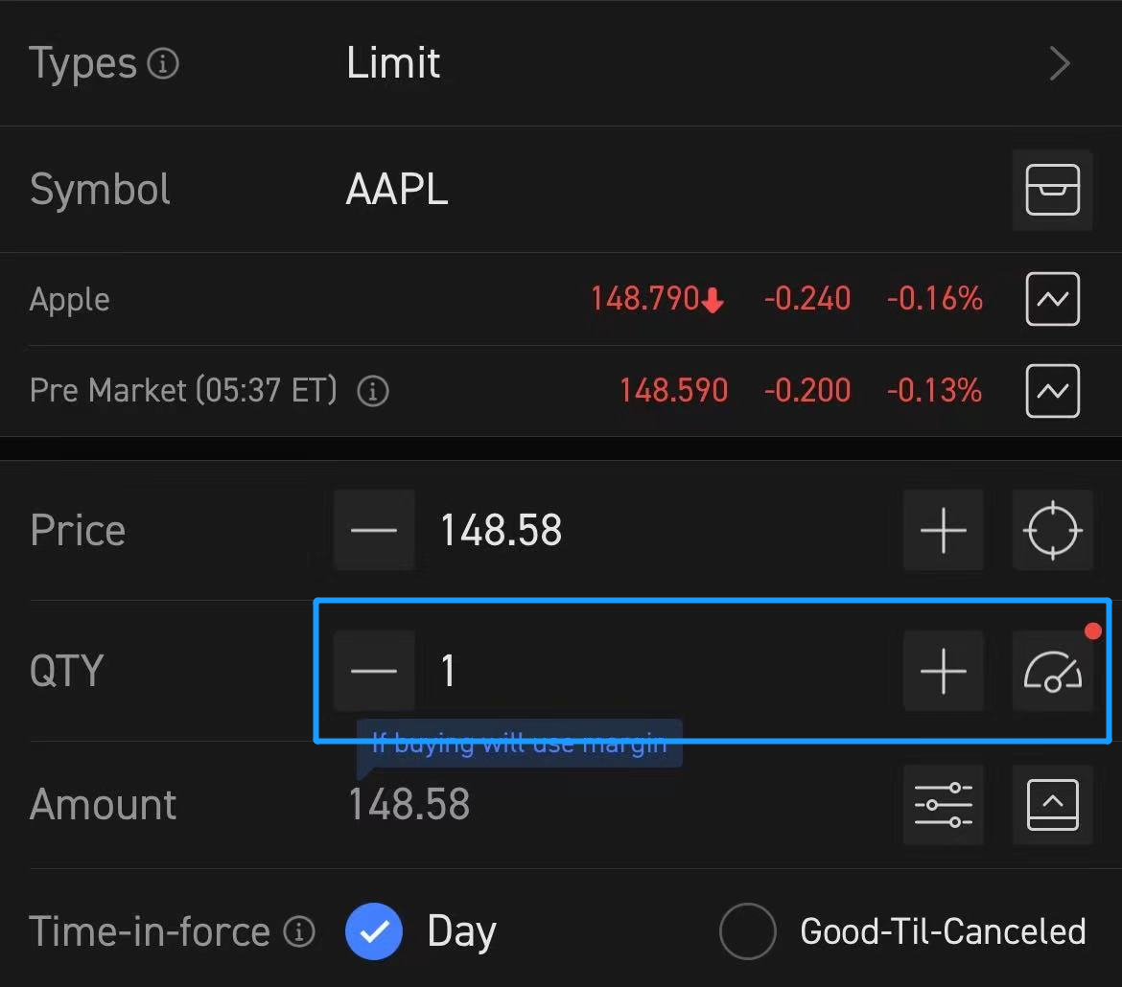Open the Limit order type selector

394,63
